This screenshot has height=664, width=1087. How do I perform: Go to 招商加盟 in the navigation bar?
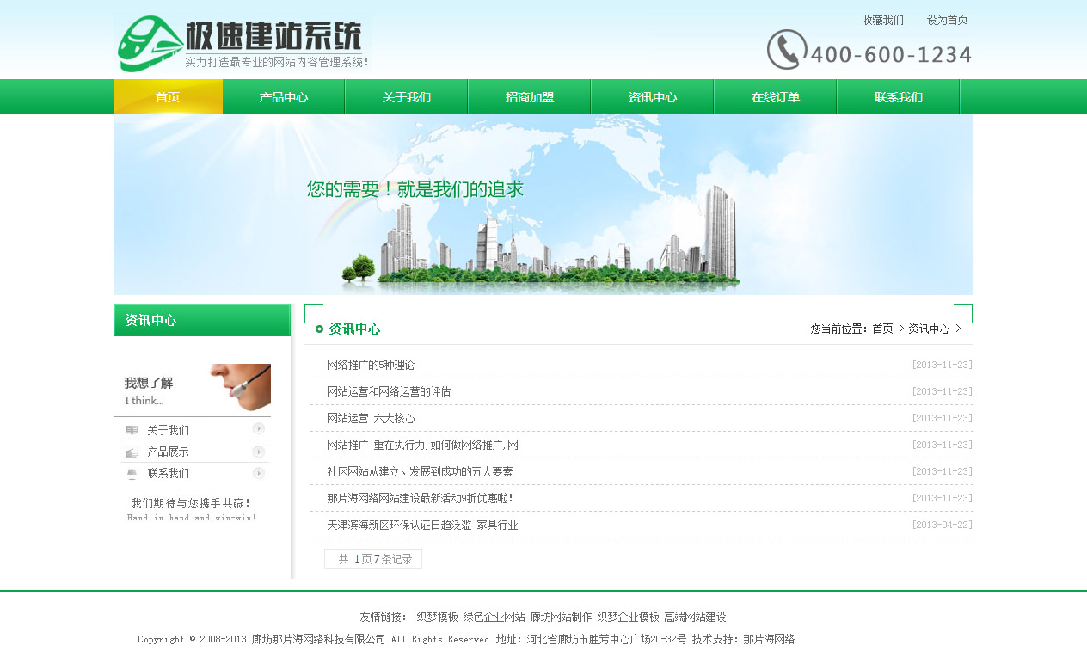pyautogui.click(x=530, y=97)
